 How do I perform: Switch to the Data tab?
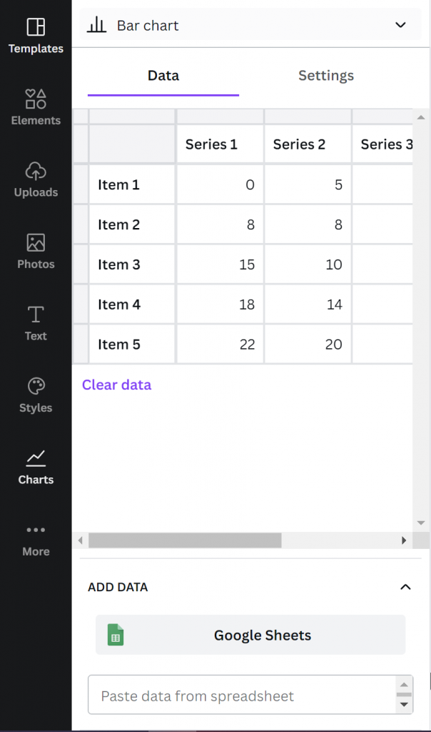[163, 76]
